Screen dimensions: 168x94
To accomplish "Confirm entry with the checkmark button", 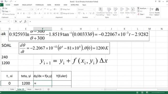I will 20,21.
